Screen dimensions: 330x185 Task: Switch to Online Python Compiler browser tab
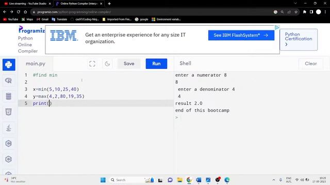tap(79, 4)
